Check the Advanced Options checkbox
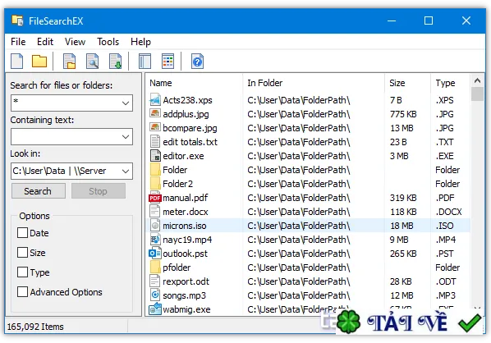The image size is (491, 343). [x=22, y=291]
